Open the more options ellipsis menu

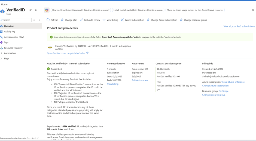tap(41, 10)
